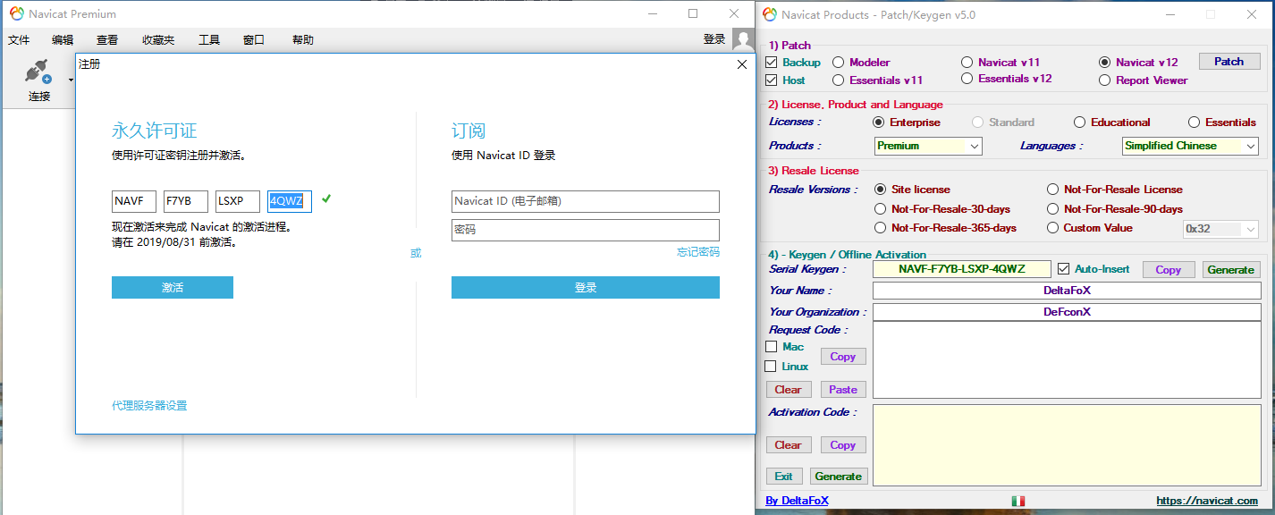Select the Enterprise license radio button
The height and width of the screenshot is (515, 1275).
click(878, 122)
